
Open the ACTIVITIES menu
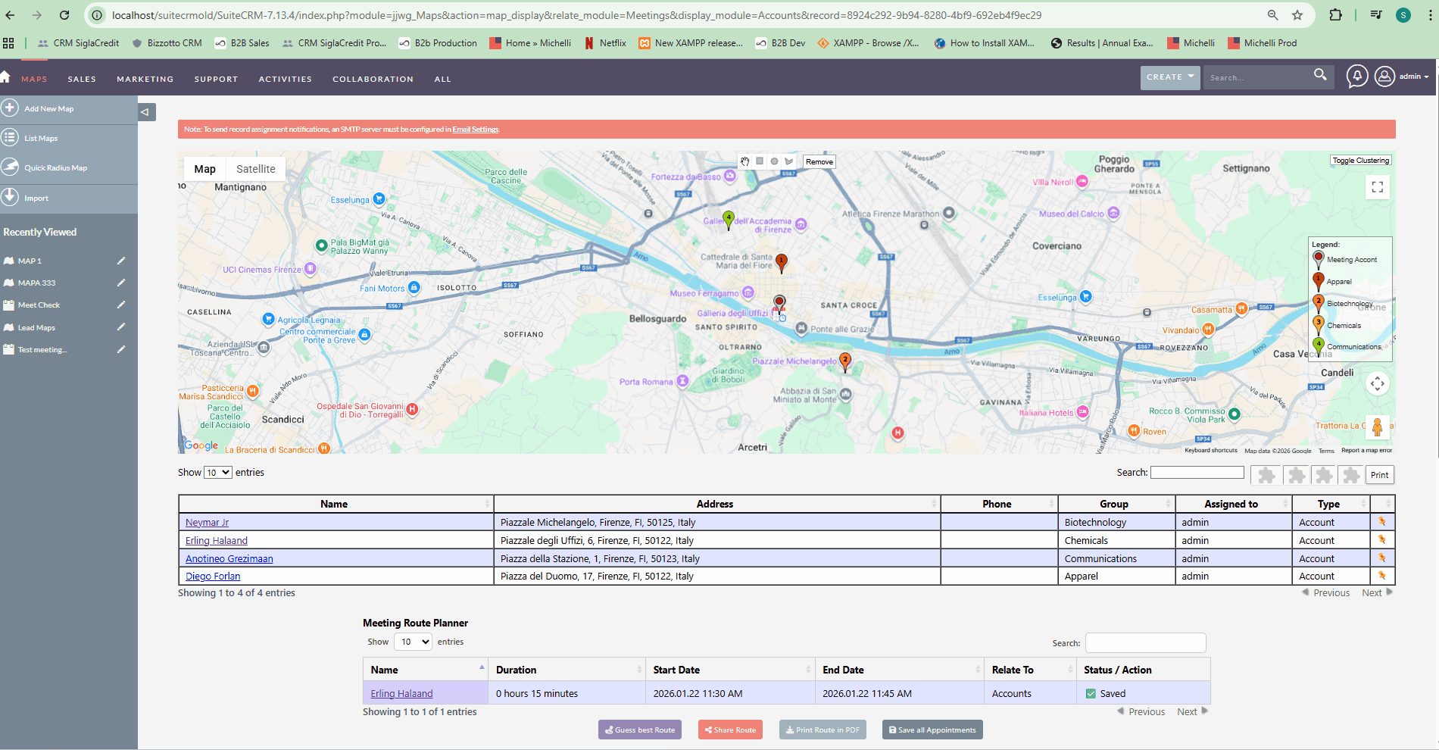tap(285, 79)
